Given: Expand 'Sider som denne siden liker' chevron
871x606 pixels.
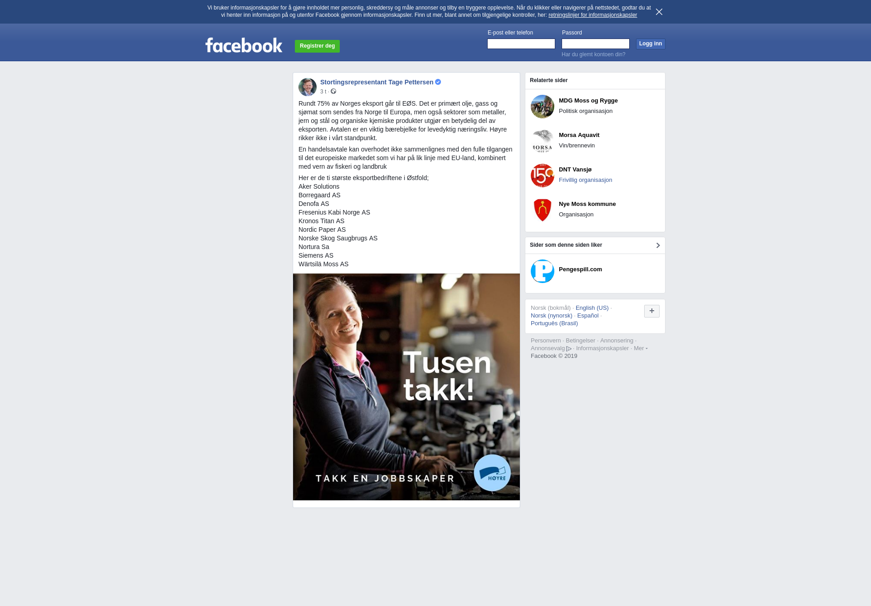Looking at the screenshot, I should click(658, 245).
